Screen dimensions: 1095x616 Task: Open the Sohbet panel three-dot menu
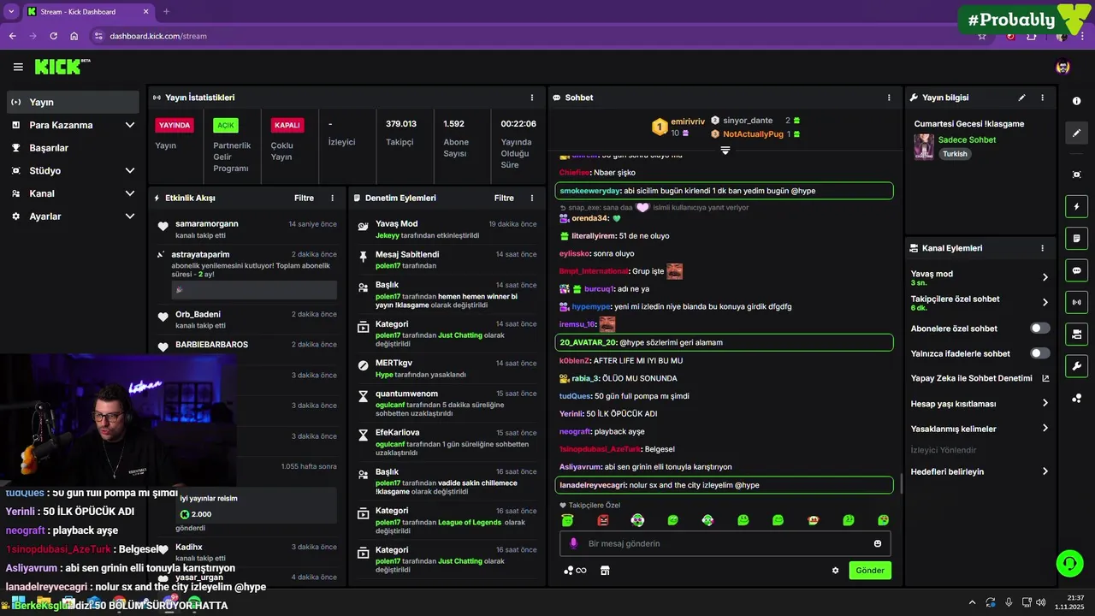pyautogui.click(x=889, y=98)
